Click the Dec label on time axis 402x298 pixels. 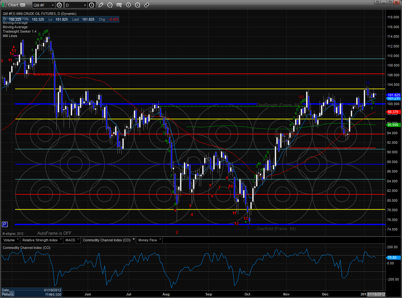pyautogui.click(x=326, y=294)
